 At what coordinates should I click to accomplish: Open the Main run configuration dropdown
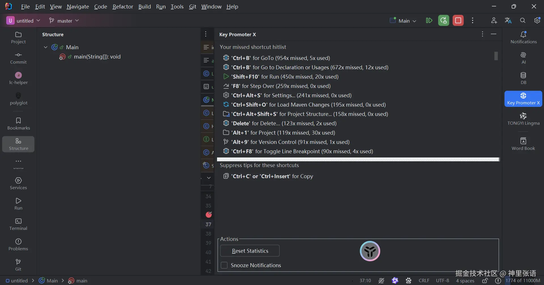[403, 21]
